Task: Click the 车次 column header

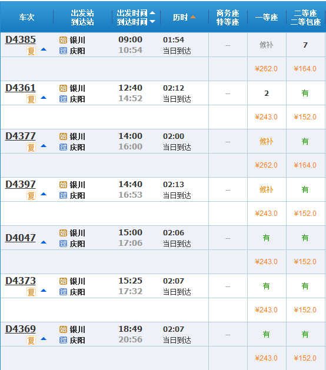Action: [x=26, y=17]
